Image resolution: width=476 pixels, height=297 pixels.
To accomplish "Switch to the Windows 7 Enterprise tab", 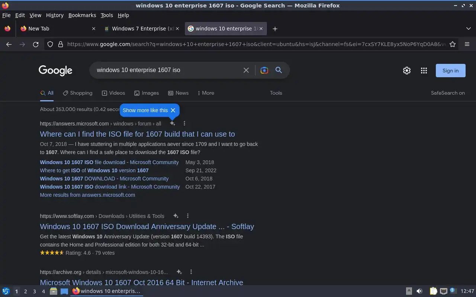I will tap(142, 29).
